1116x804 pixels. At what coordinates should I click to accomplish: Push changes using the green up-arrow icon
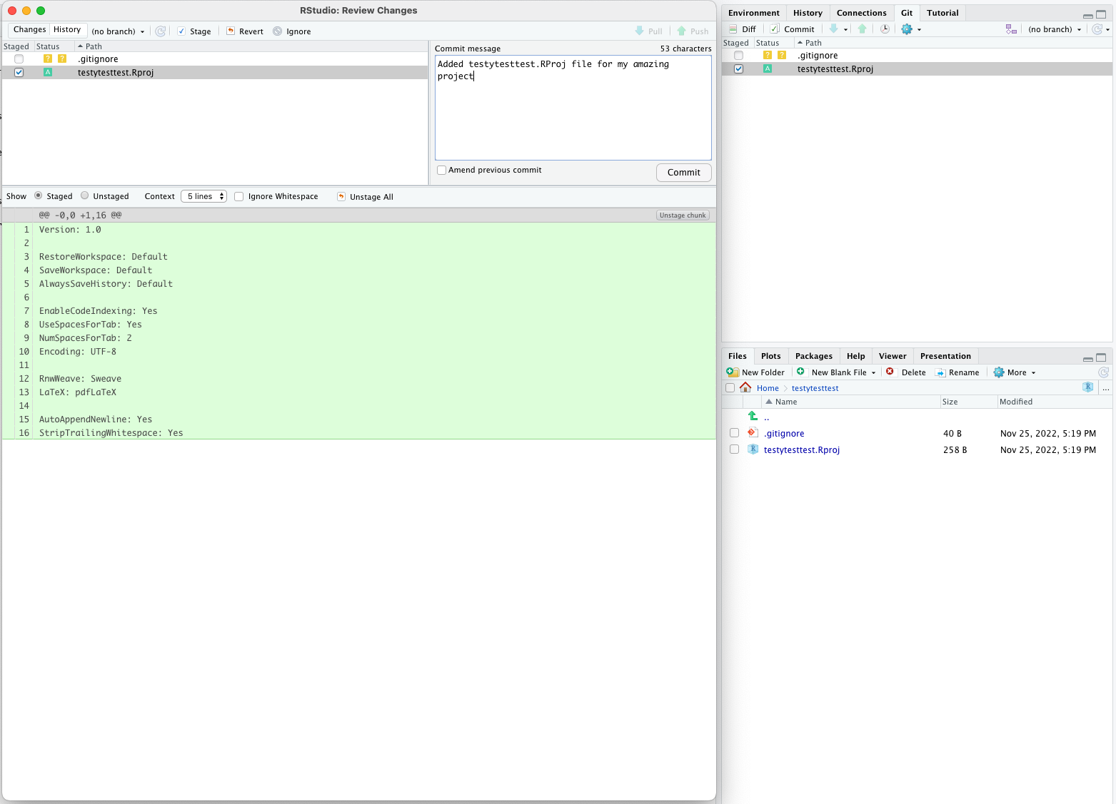(862, 29)
